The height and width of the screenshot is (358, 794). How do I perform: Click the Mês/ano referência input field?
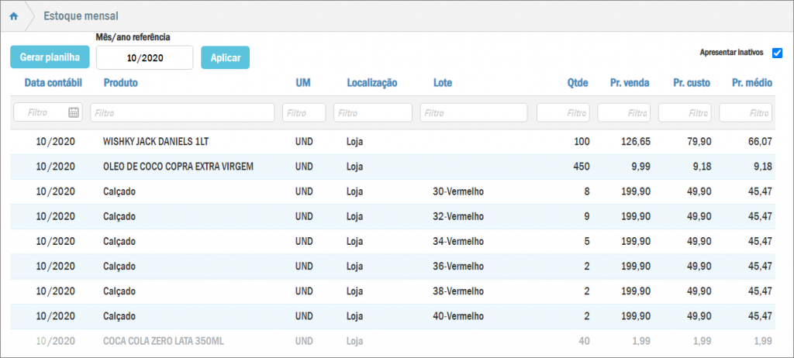pos(144,57)
